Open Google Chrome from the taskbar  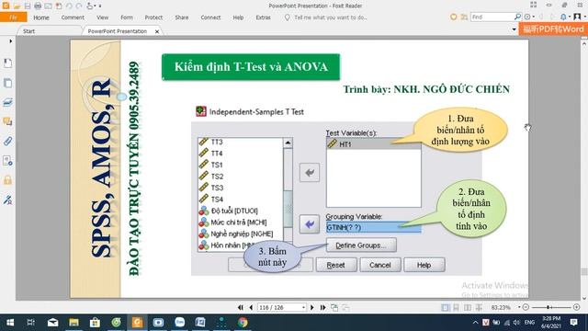point(243,323)
